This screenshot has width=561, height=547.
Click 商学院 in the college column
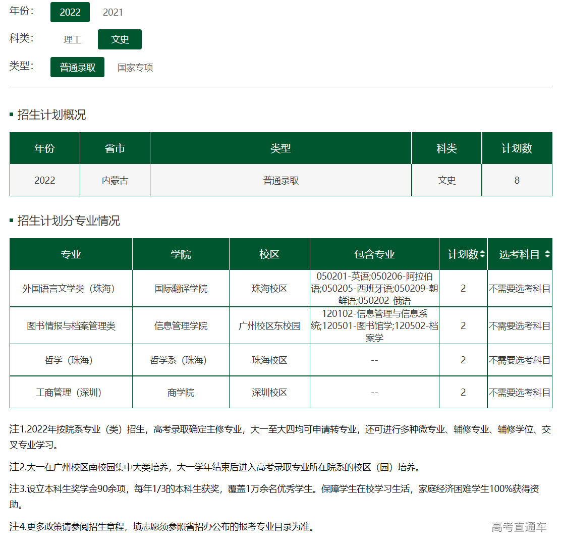tap(180, 393)
